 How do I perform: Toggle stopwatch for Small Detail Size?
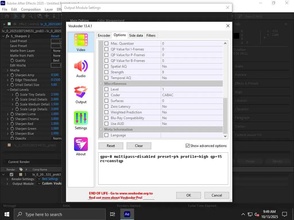point(12,85)
